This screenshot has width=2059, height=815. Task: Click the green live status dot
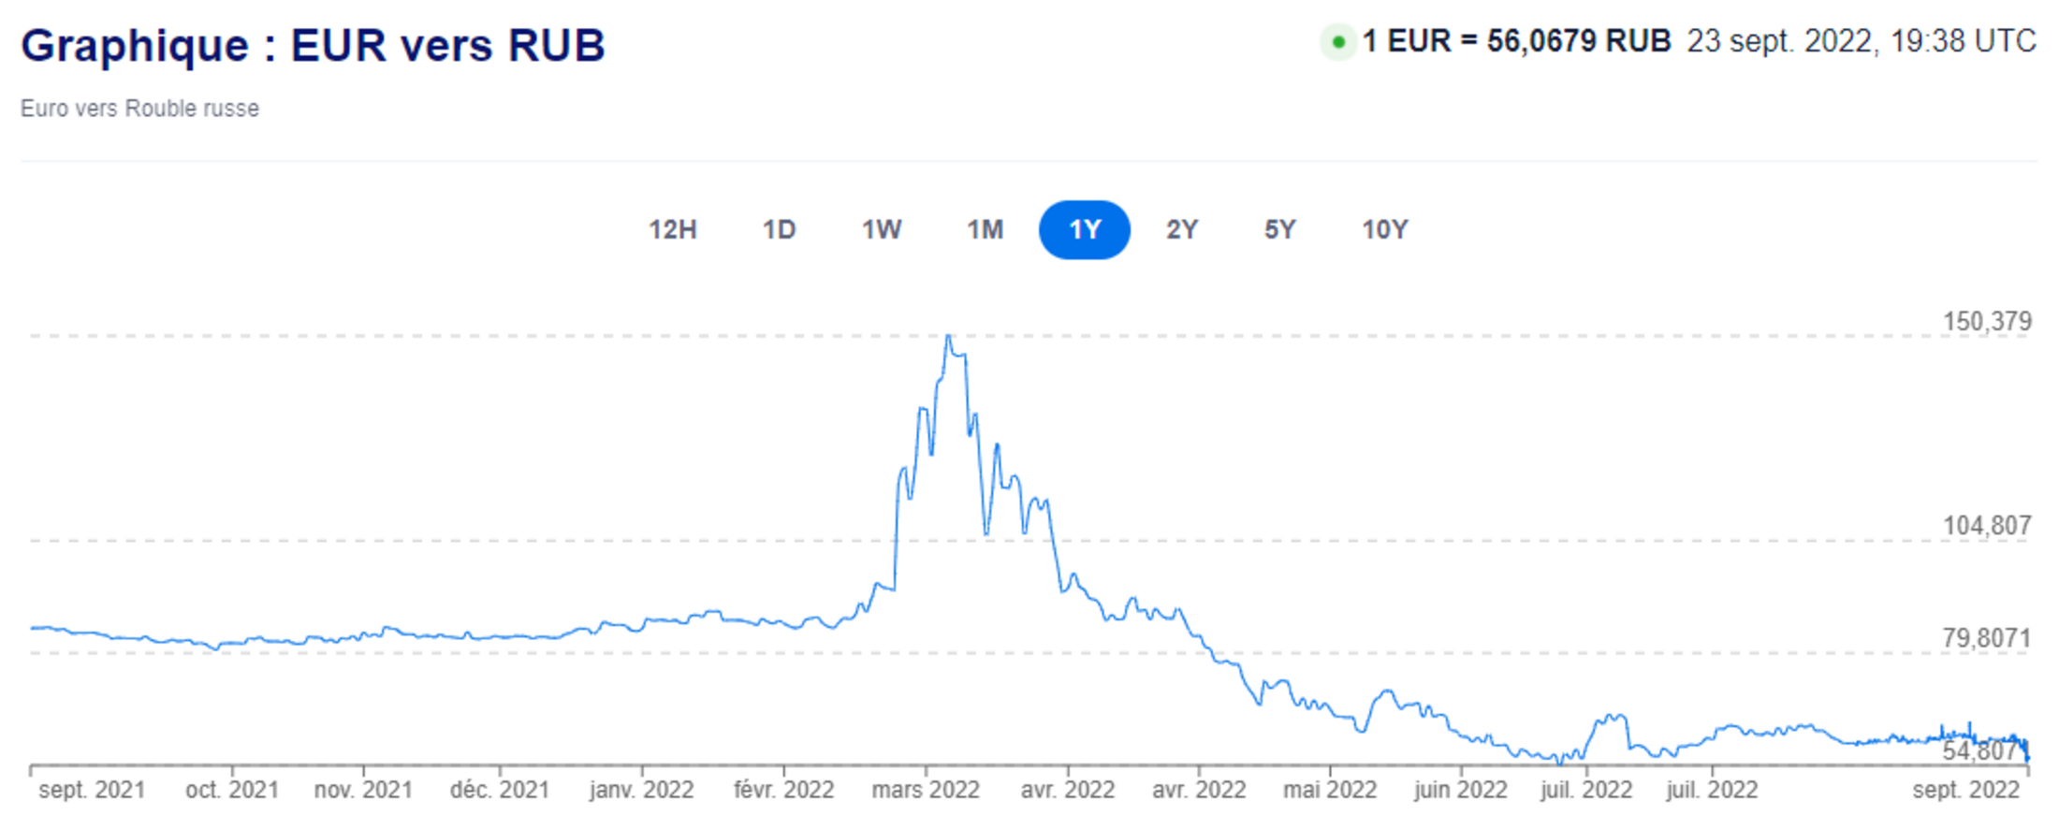[1338, 42]
